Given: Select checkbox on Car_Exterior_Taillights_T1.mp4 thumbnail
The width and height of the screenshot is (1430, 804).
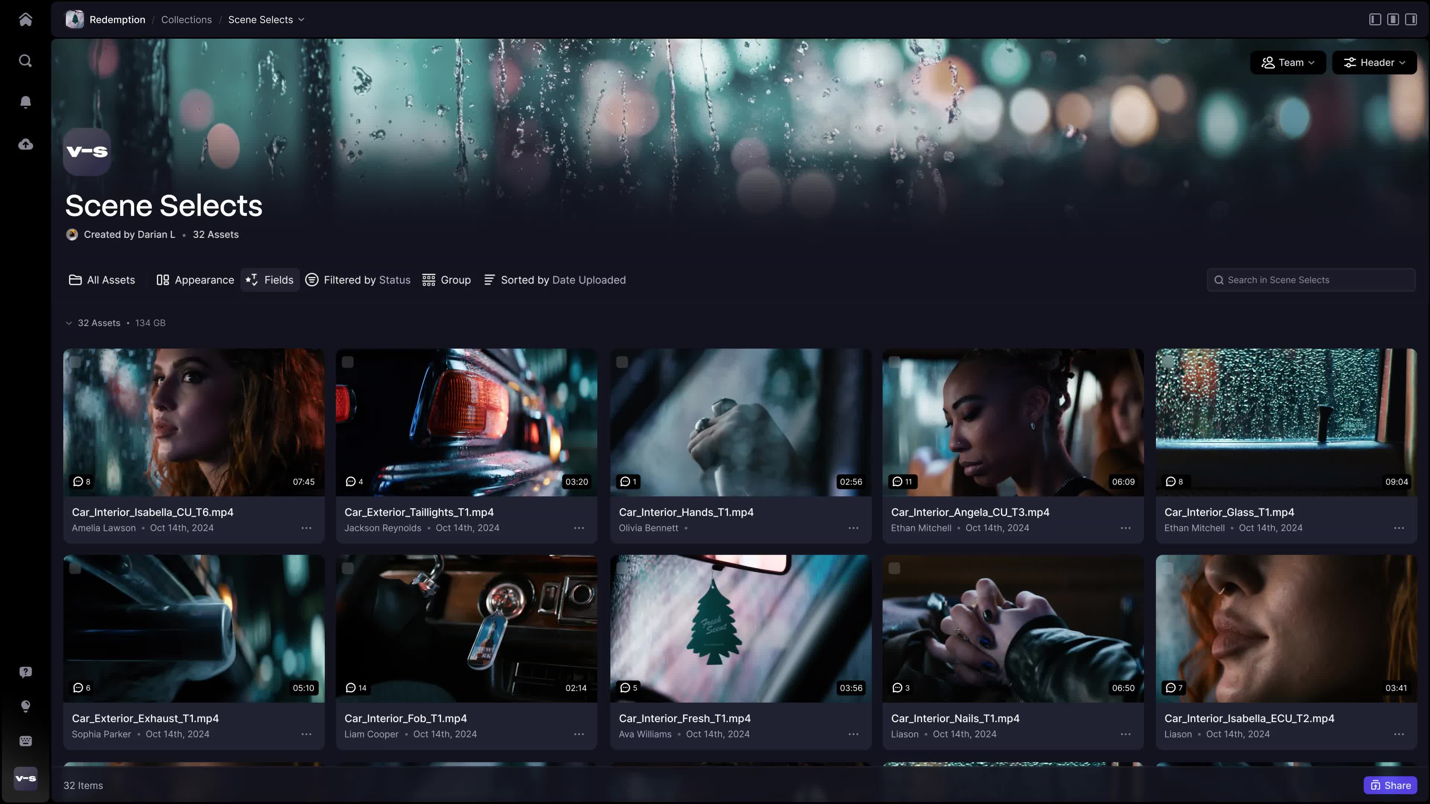Looking at the screenshot, I should coord(347,362).
